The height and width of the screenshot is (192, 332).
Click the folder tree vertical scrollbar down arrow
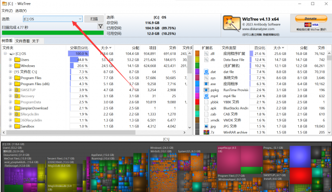189,128
